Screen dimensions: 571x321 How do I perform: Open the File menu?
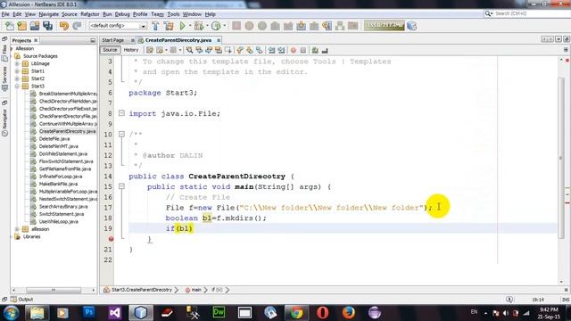(5, 14)
